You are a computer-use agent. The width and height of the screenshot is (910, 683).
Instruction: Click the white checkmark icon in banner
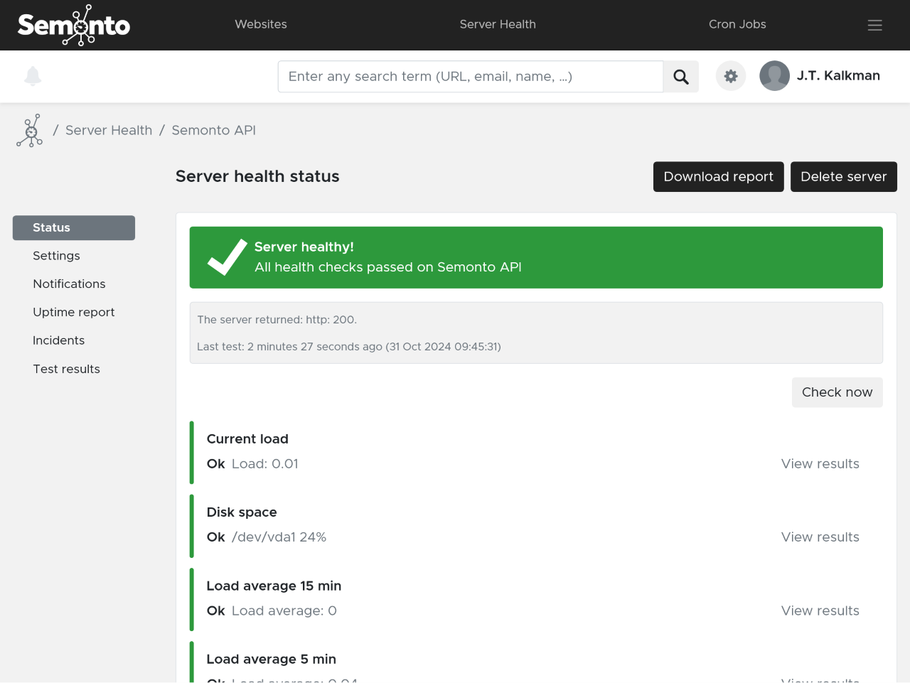227,257
